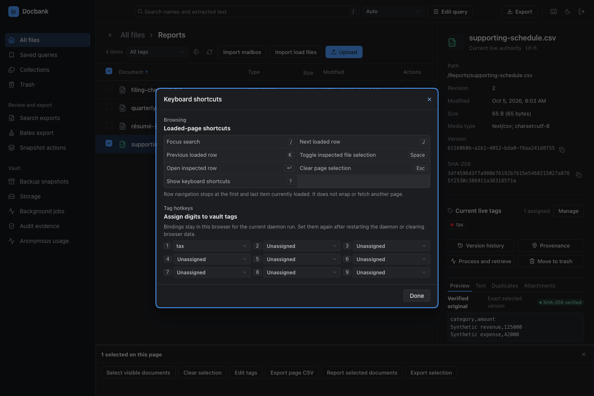The image size is (594, 396).
Task: Click the Backup snapshots sidebar icon
Action: (x=12, y=181)
